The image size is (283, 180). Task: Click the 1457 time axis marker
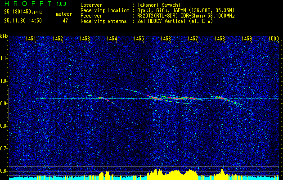point(193,38)
